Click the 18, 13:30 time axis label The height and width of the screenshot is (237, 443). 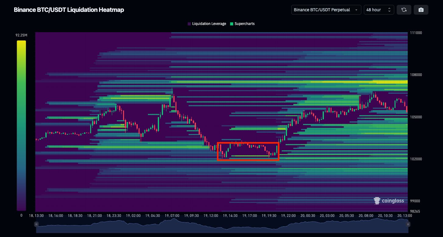(x=36, y=216)
